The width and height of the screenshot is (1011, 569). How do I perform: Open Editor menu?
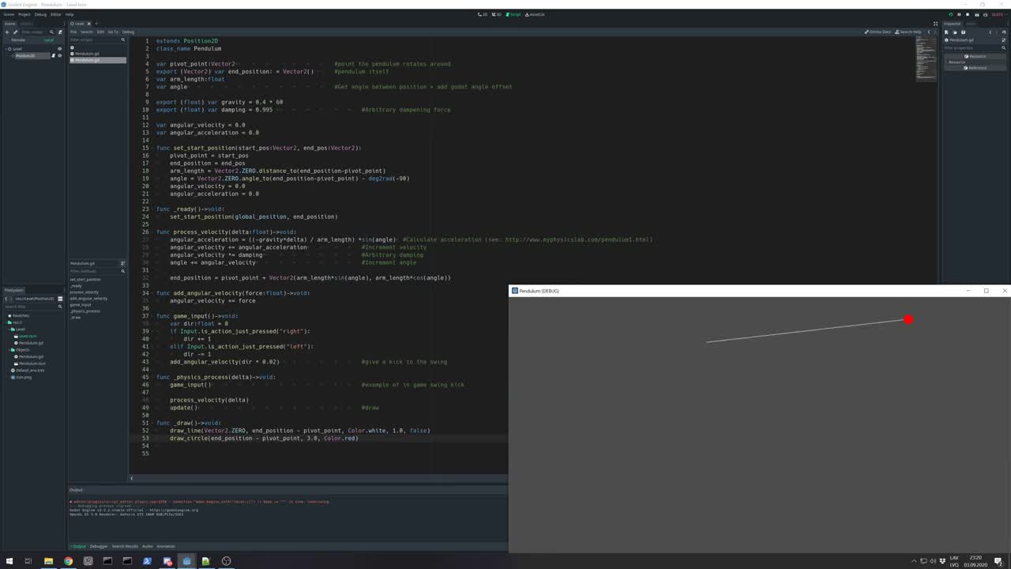[55, 14]
